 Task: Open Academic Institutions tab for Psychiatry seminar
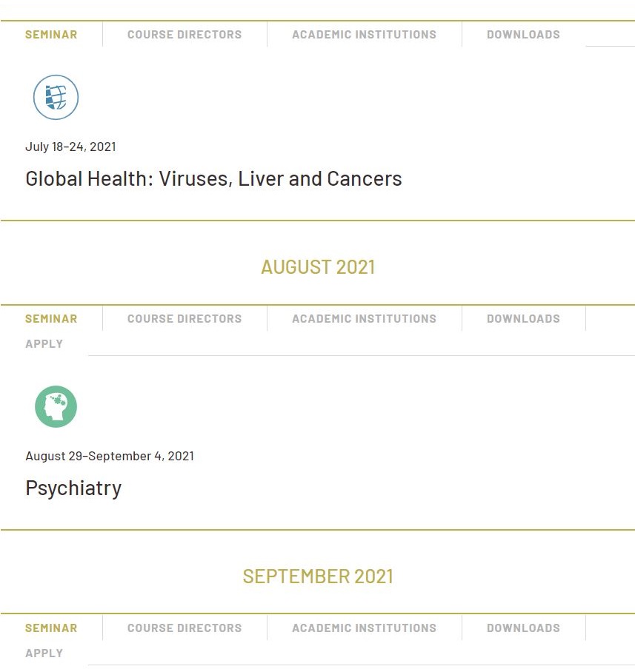(364, 319)
